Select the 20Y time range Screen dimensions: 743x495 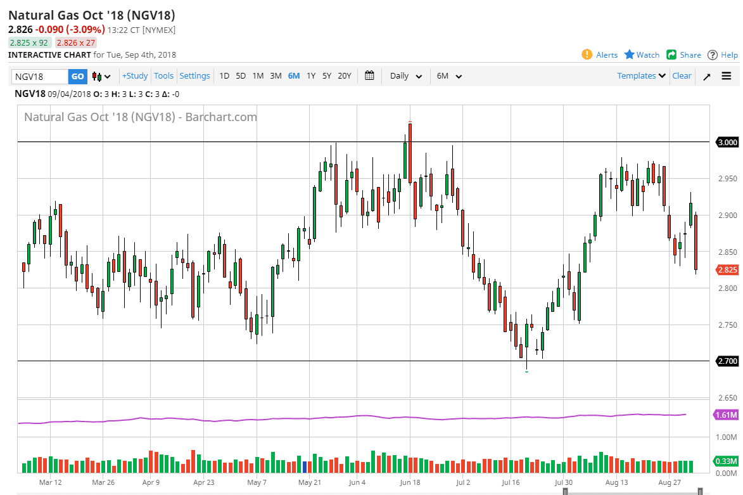(x=344, y=75)
